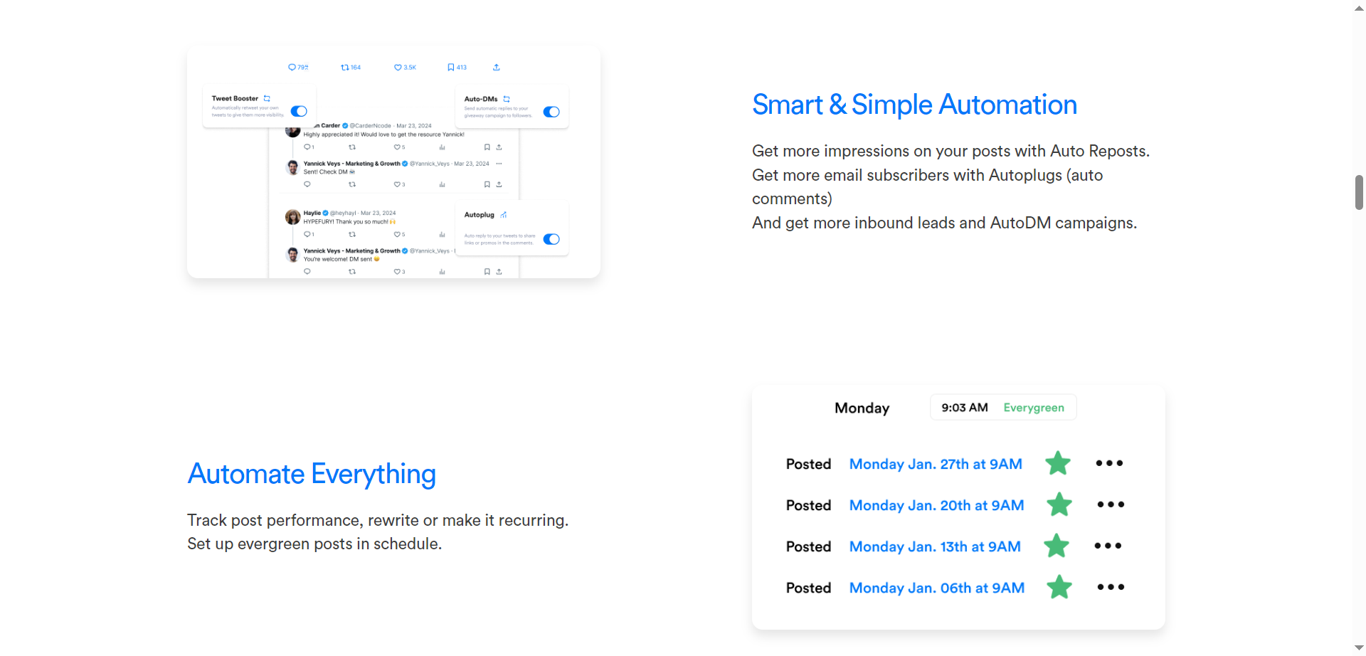The image size is (1366, 656).
Task: Click the page scrollbar thumb
Action: tap(1359, 192)
